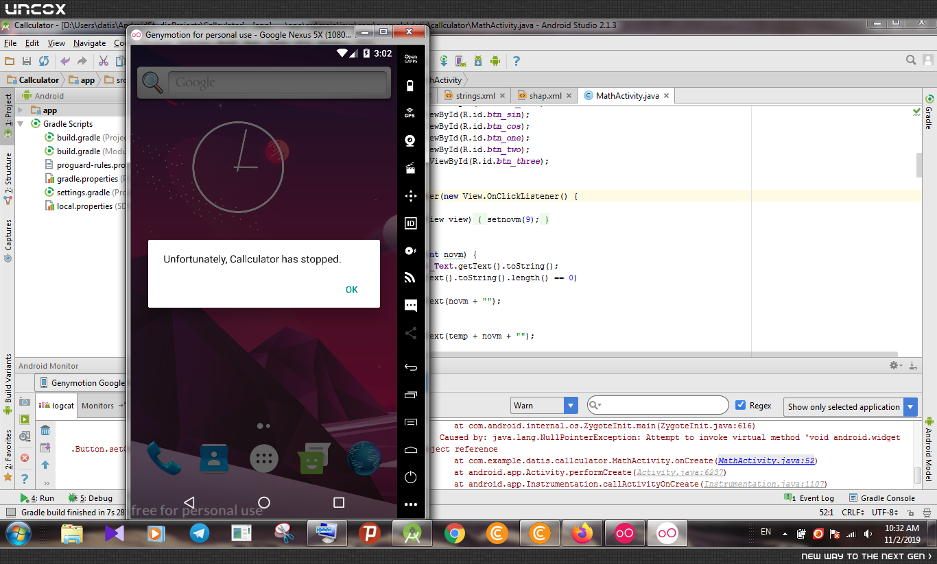This screenshot has width=937, height=564.
Task: Open Run tool window button
Action: [x=38, y=498]
